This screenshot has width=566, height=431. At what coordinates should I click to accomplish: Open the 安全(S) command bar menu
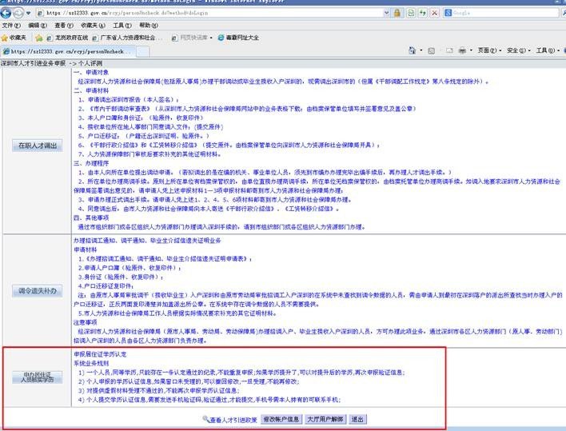tap(518, 50)
